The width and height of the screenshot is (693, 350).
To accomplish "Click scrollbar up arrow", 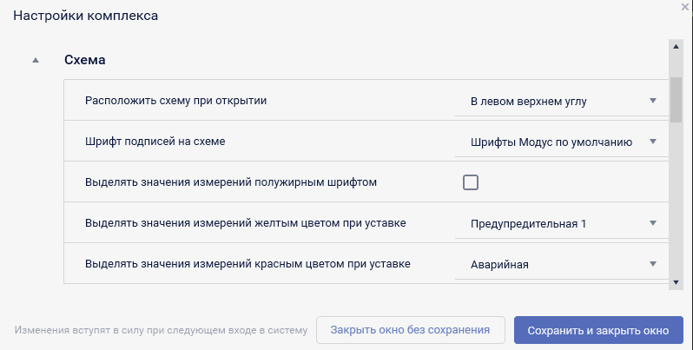I will (x=675, y=46).
